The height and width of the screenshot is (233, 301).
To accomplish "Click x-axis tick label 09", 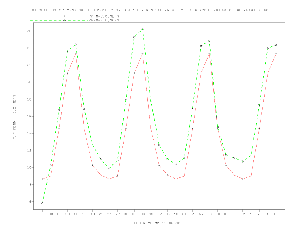I will click(67, 214).
